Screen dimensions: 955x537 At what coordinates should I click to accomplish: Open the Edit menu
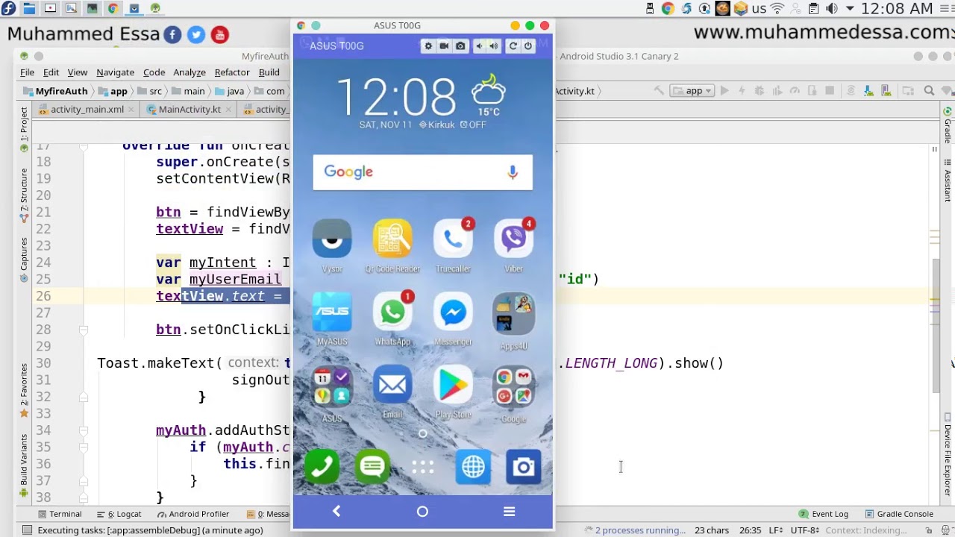(x=51, y=72)
